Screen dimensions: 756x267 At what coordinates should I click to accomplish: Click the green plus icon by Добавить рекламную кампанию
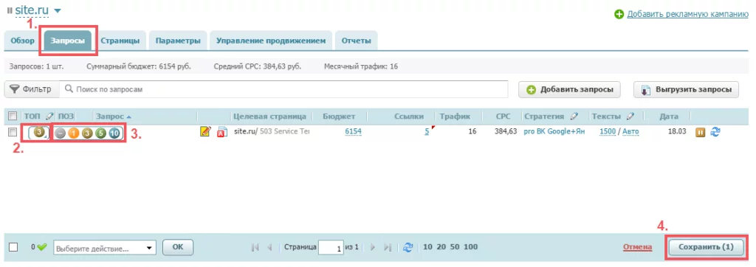point(619,15)
